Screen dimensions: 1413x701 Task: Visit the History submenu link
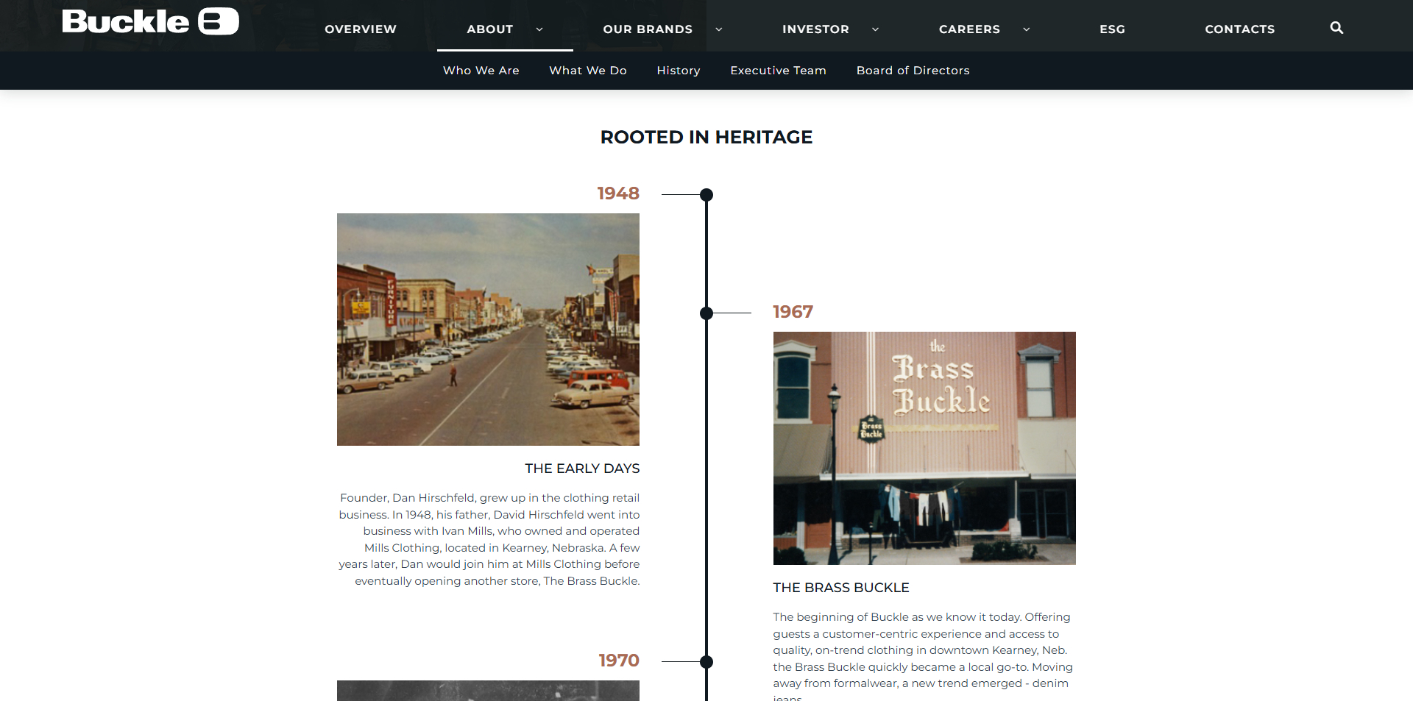679,71
